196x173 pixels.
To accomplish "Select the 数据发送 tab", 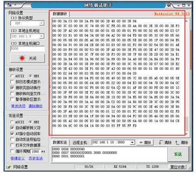I will coord(60,142).
